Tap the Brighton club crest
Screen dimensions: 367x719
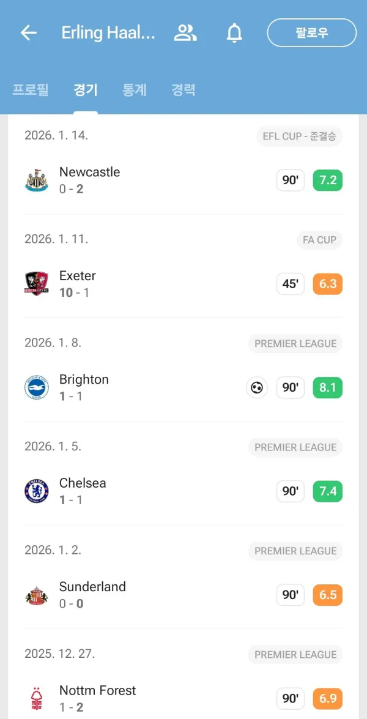[x=36, y=387]
